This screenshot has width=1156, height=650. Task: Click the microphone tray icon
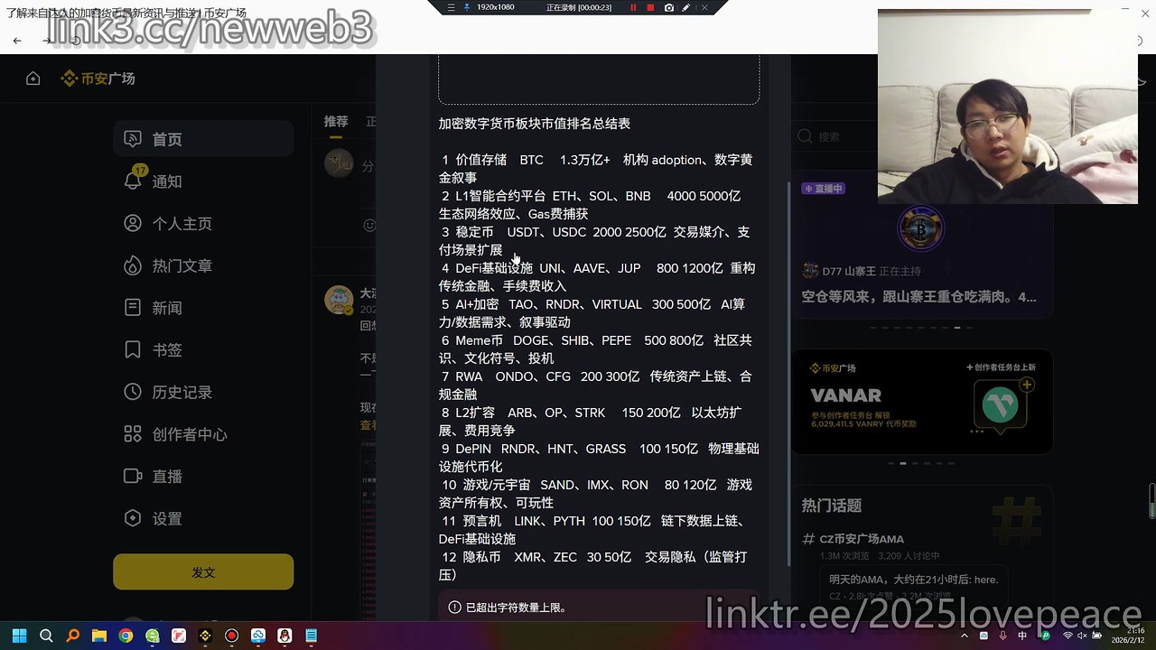(x=1002, y=636)
